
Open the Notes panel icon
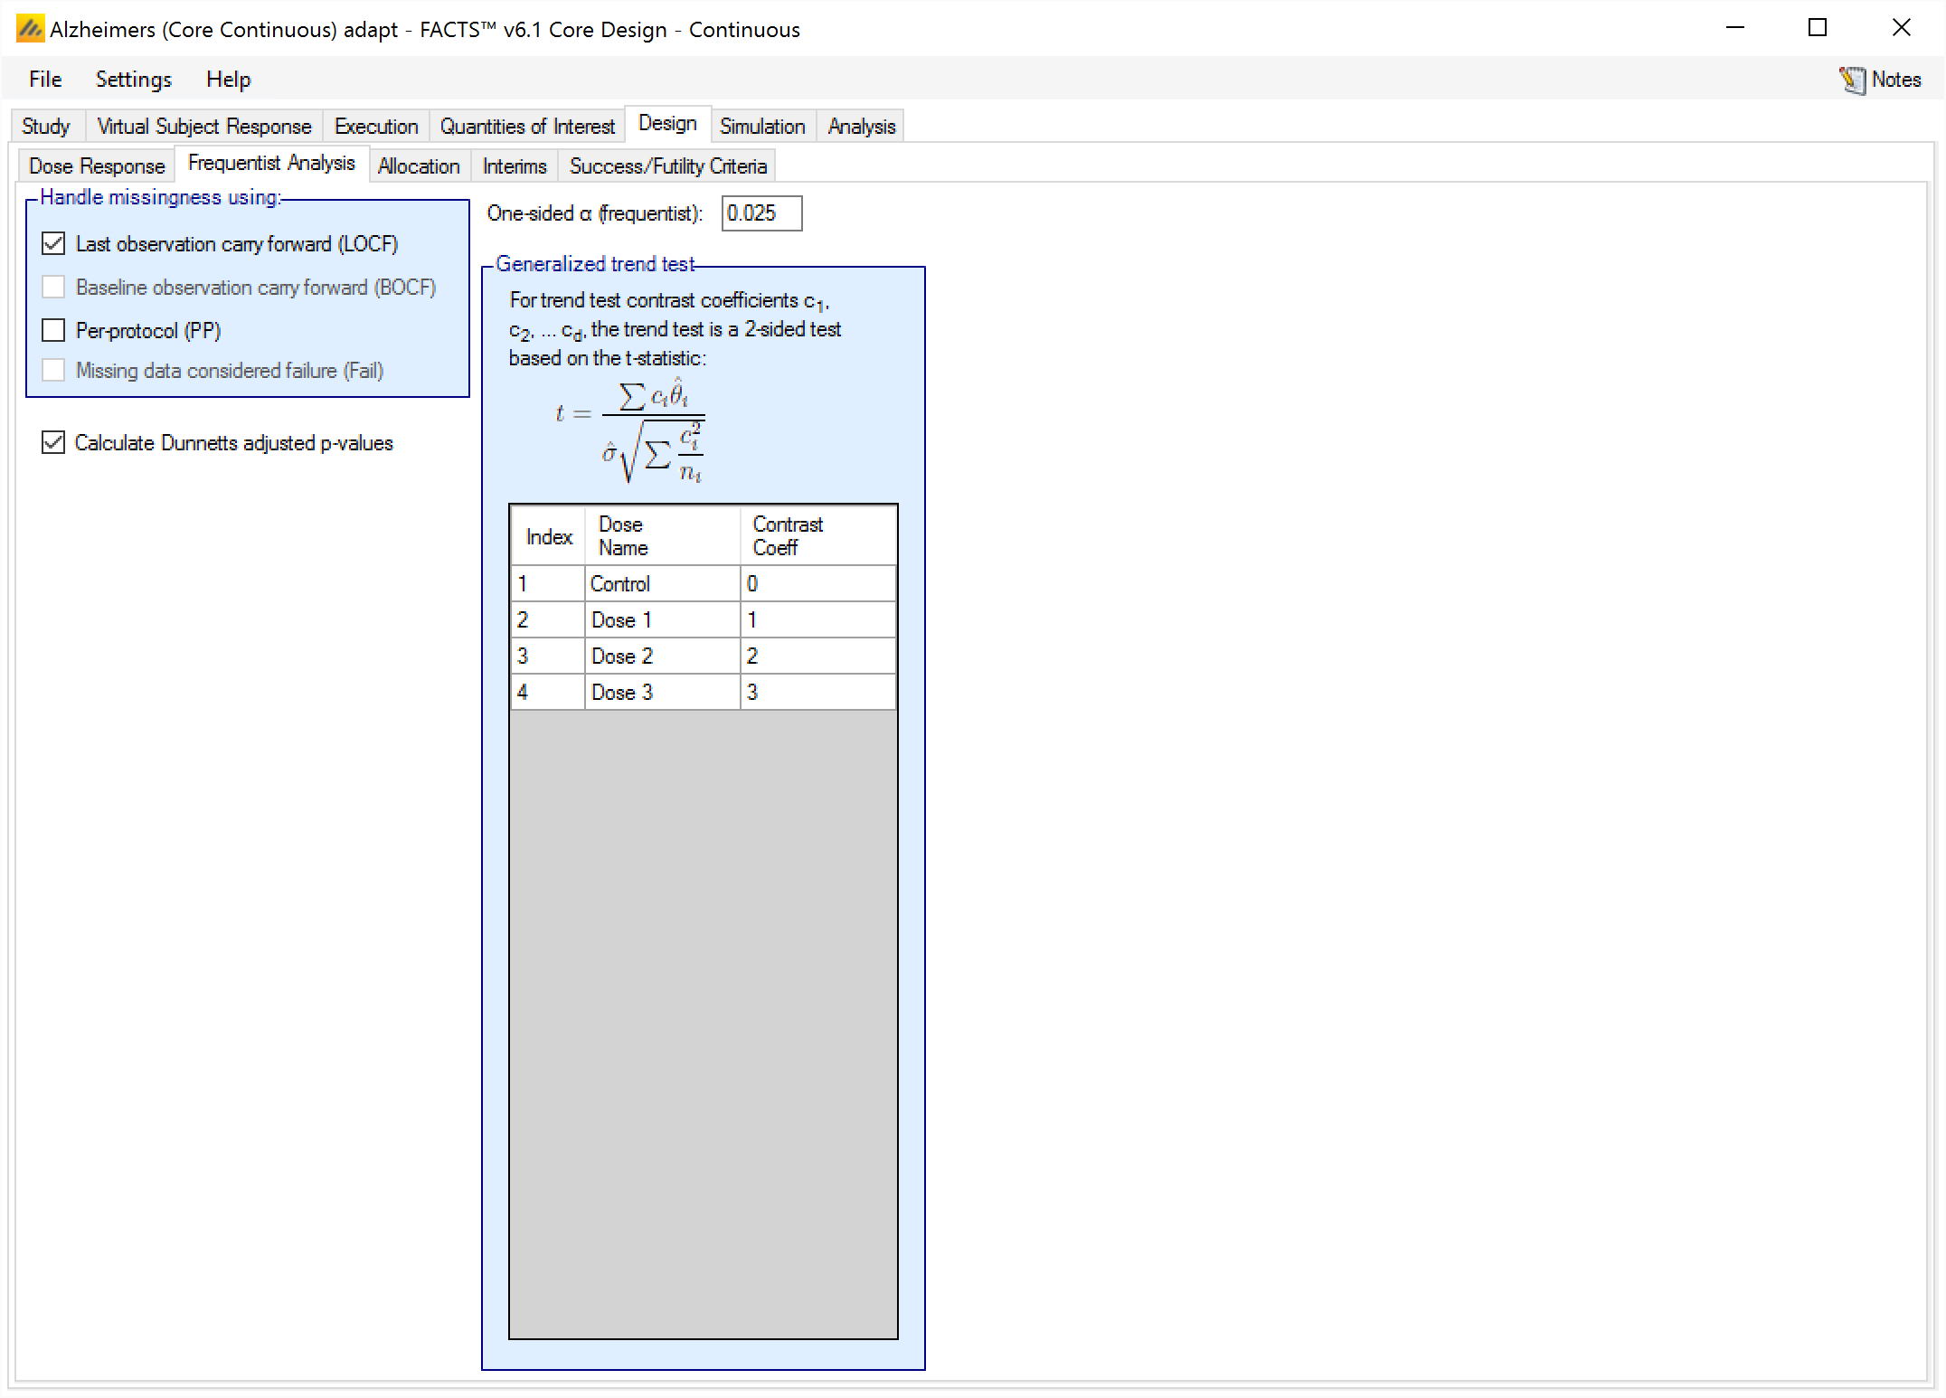(x=1853, y=80)
